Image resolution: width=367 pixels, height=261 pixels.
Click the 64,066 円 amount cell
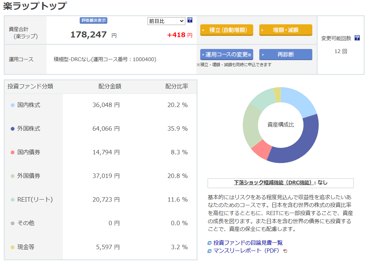(106, 129)
